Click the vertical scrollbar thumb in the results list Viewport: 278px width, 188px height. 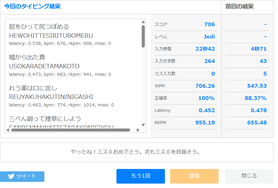143,36
